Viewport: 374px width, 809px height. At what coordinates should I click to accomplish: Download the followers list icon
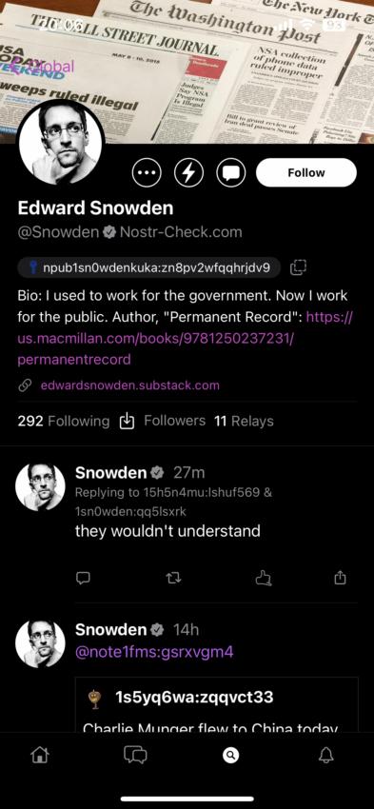(x=127, y=421)
